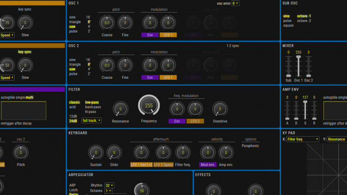
Task: Click the OSC 2 Fine pitch knob
Action: [x=125, y=65]
